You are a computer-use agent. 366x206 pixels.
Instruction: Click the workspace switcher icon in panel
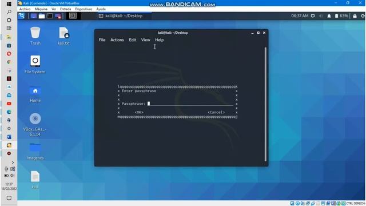73,15
